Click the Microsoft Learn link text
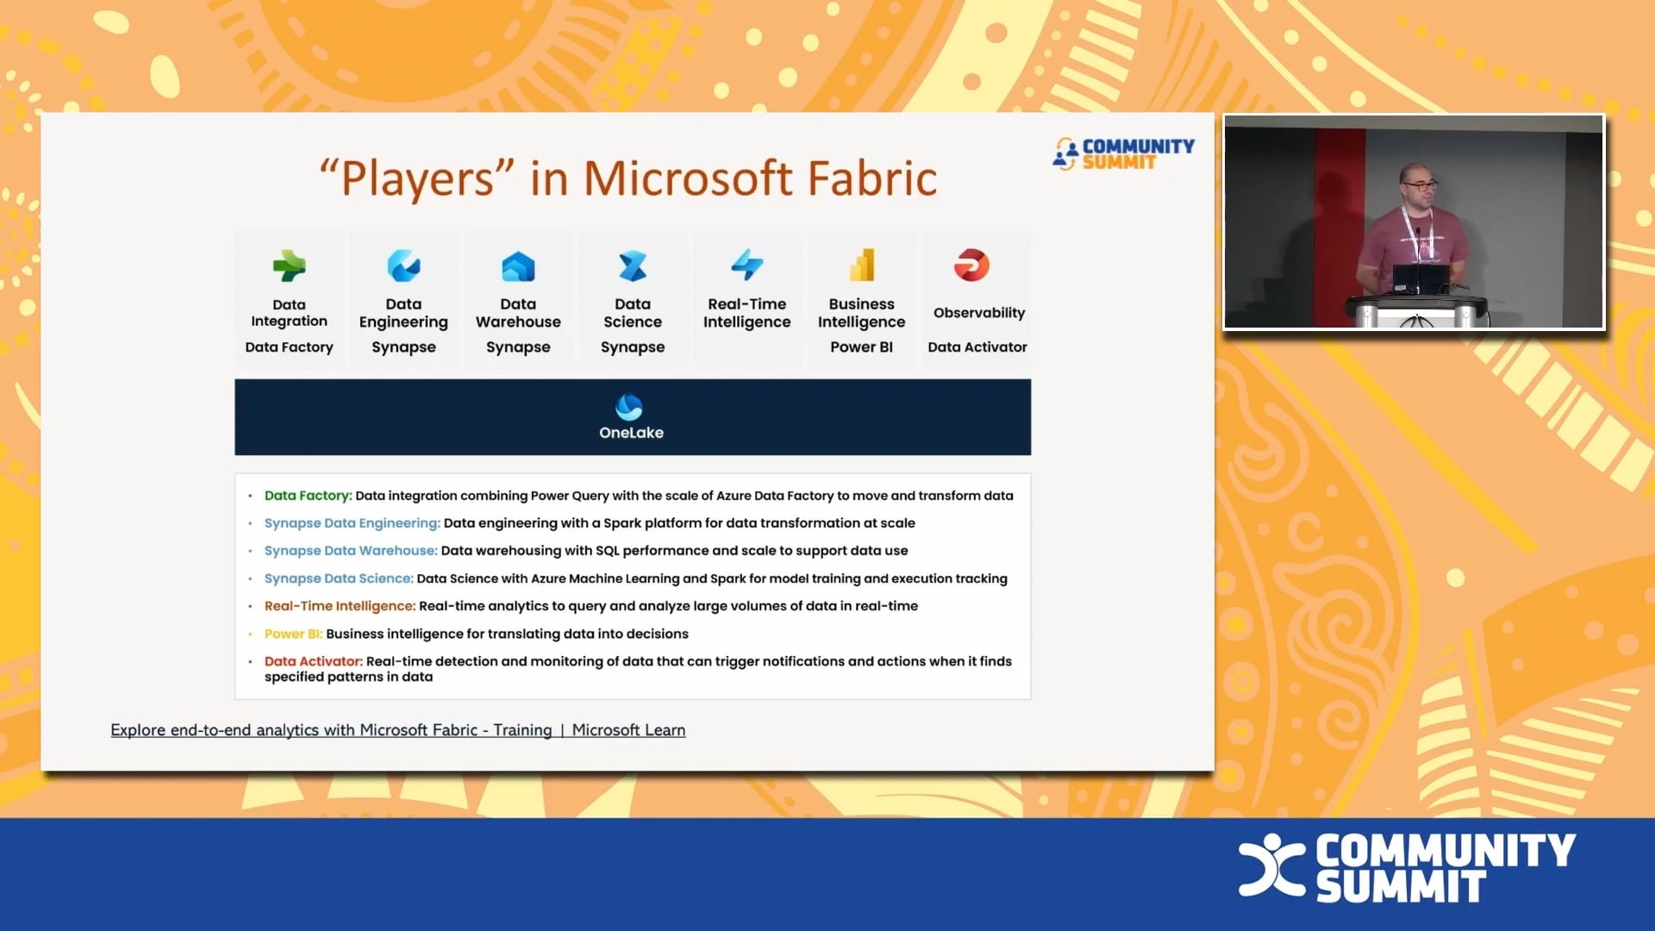The image size is (1655, 931). [x=628, y=730]
